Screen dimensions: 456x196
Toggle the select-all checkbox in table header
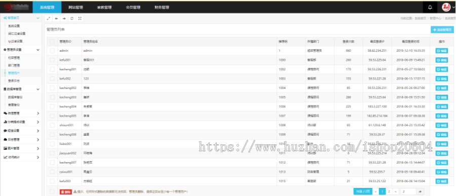pos(52,42)
